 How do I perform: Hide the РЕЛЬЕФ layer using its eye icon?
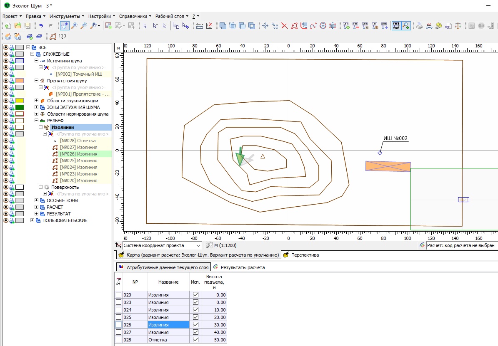pos(6,121)
